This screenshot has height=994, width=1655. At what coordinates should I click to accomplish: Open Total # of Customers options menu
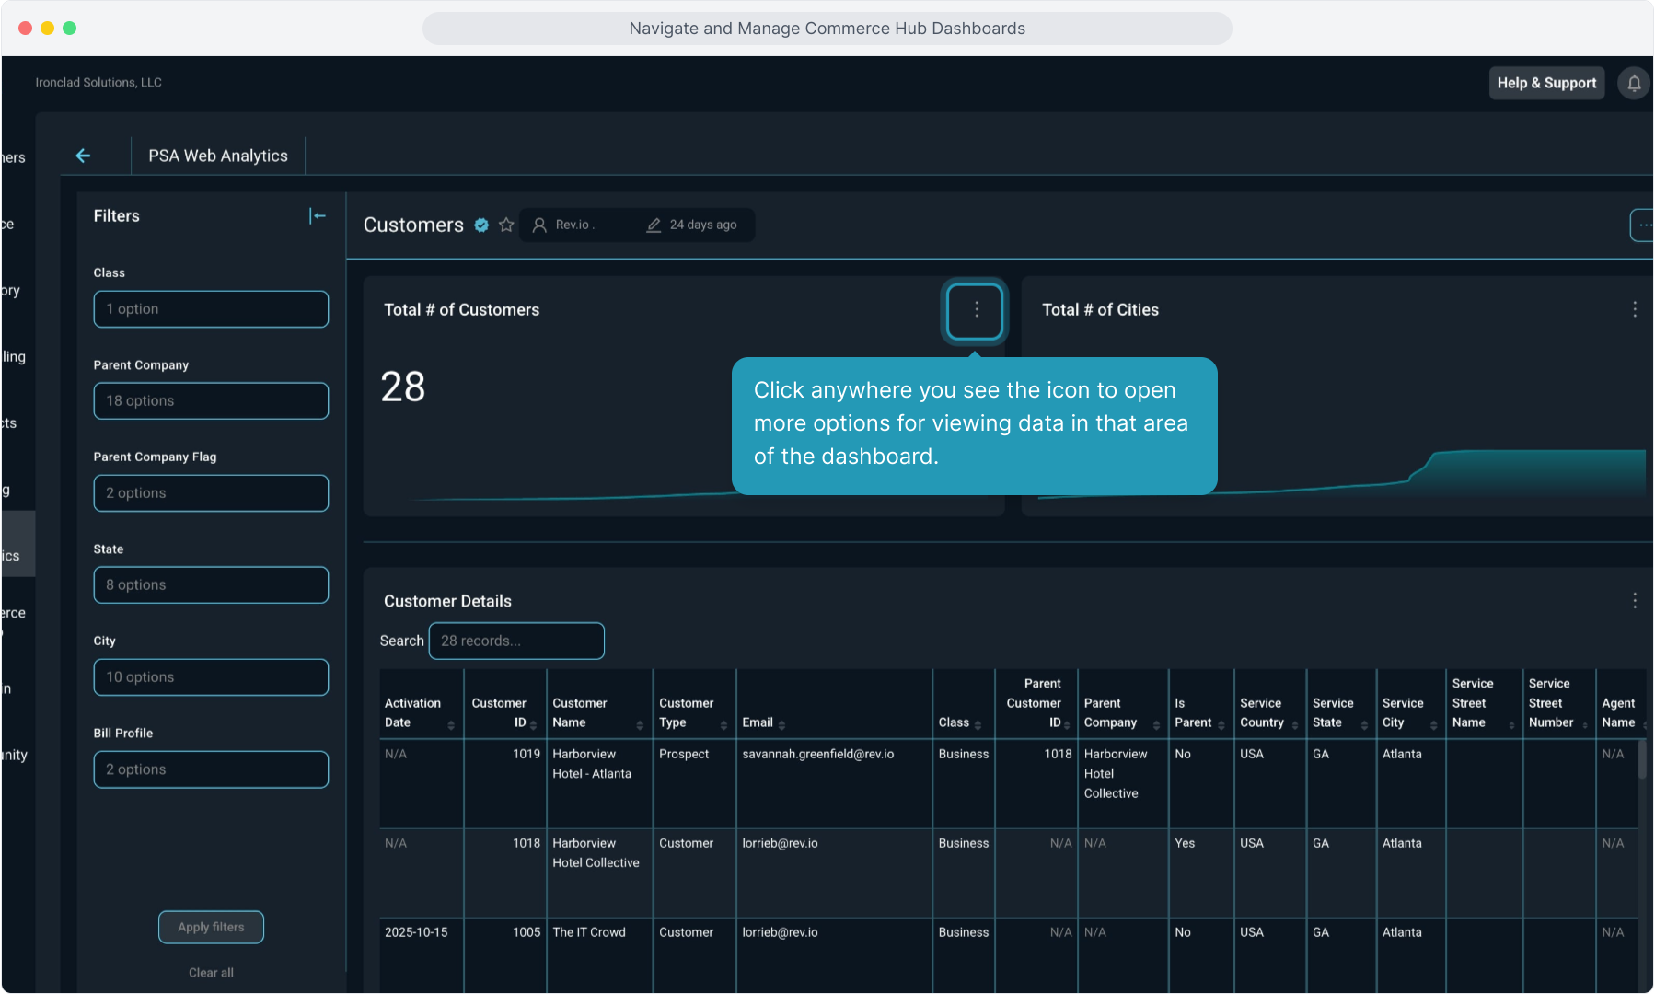[x=975, y=310]
